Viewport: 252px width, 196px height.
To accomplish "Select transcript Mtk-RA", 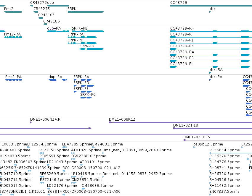I will [210, 73].
